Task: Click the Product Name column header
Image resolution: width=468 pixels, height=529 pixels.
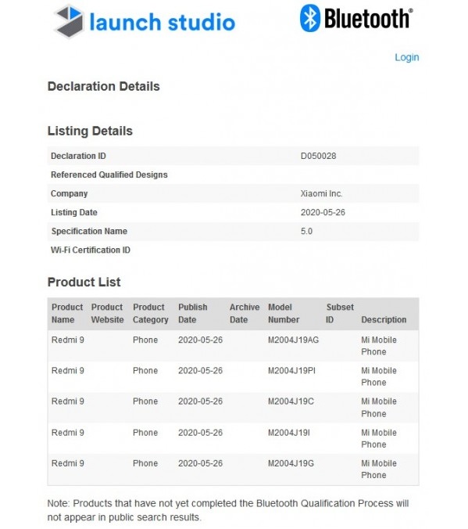Action: coord(67,314)
